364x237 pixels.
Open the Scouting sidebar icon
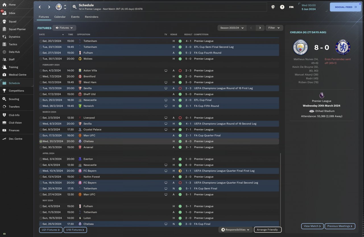(4, 99)
